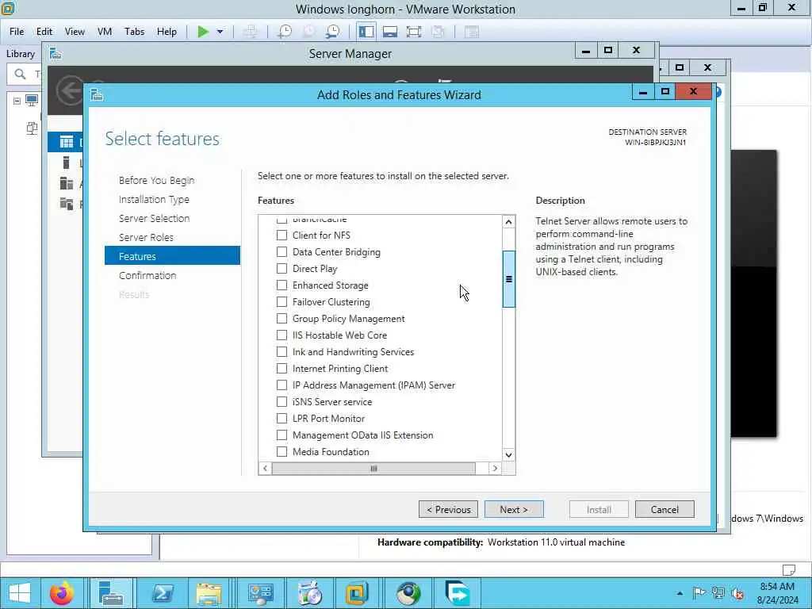Image resolution: width=812 pixels, height=609 pixels.
Task: Take a snapshot of the virtual machine
Action: [285, 32]
